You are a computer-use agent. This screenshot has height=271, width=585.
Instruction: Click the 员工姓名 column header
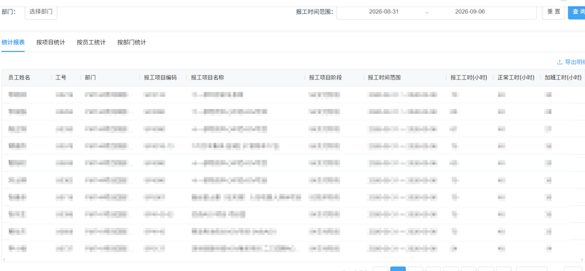[x=19, y=77]
